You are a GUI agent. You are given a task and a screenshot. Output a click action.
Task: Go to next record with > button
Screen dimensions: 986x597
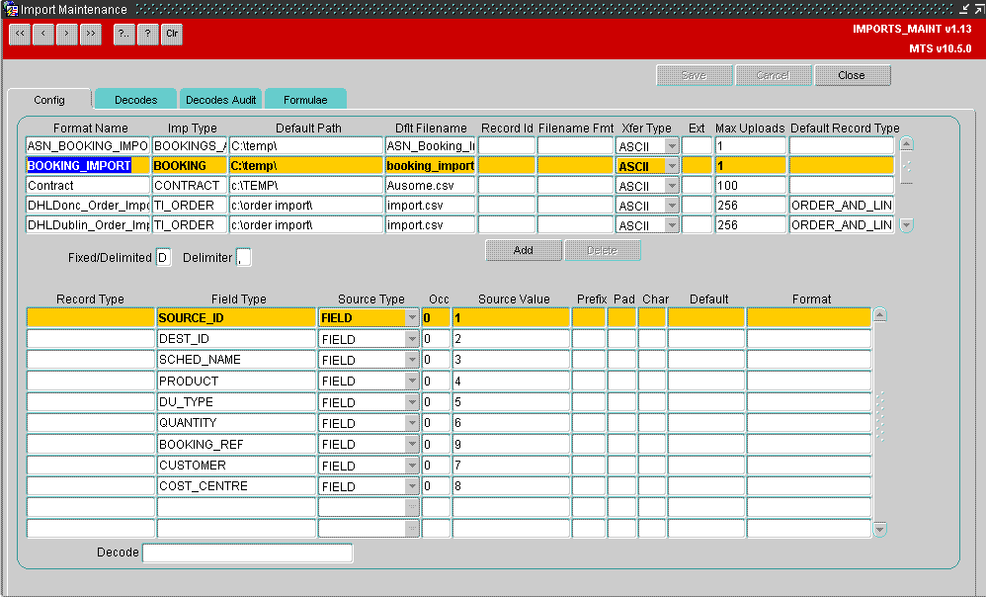(x=66, y=34)
